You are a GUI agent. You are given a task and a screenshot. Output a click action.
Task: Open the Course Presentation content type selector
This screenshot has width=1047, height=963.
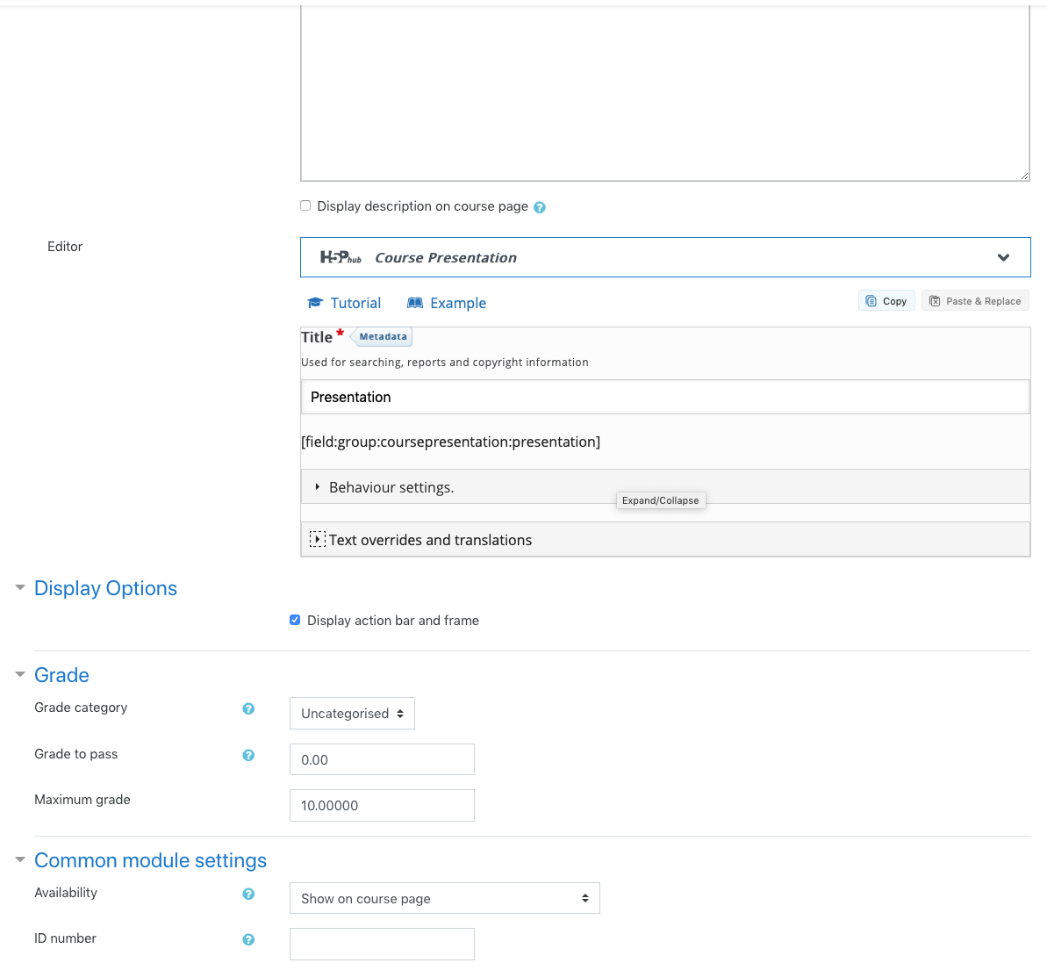(x=665, y=257)
